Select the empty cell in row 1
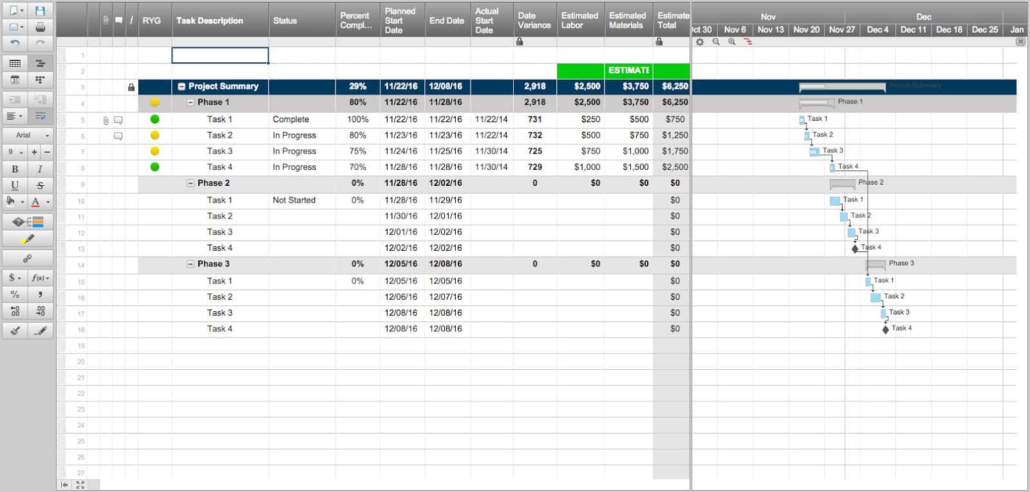The image size is (1030, 492). pyautogui.click(x=220, y=55)
